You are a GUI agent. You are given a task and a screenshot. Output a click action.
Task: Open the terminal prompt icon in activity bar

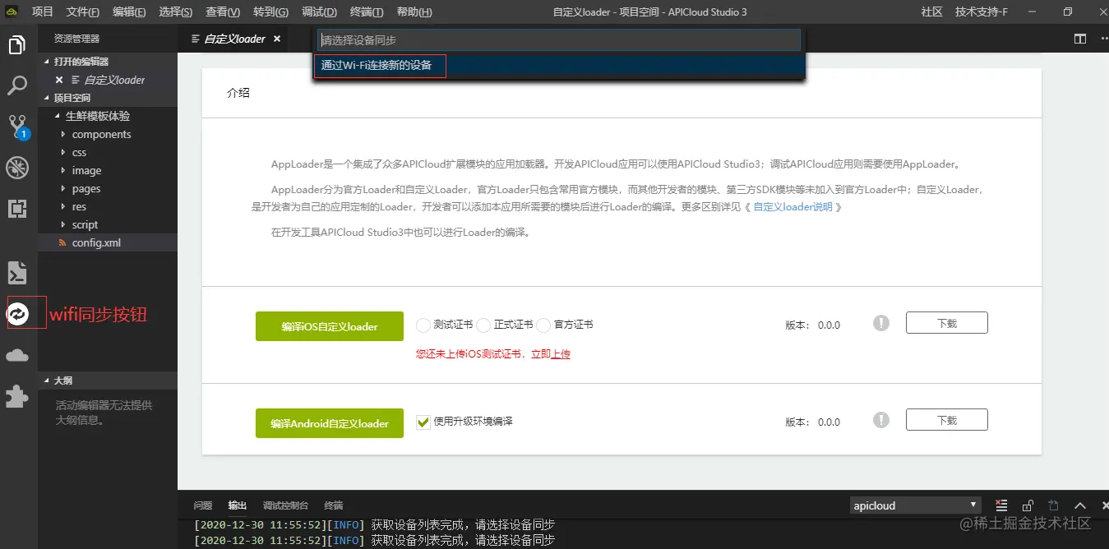tap(17, 272)
